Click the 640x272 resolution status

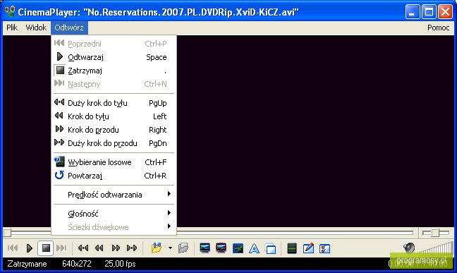pyautogui.click(x=77, y=264)
